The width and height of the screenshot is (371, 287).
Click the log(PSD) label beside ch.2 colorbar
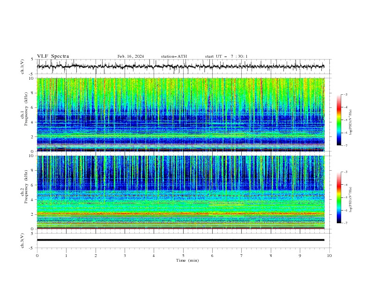pos(351,199)
